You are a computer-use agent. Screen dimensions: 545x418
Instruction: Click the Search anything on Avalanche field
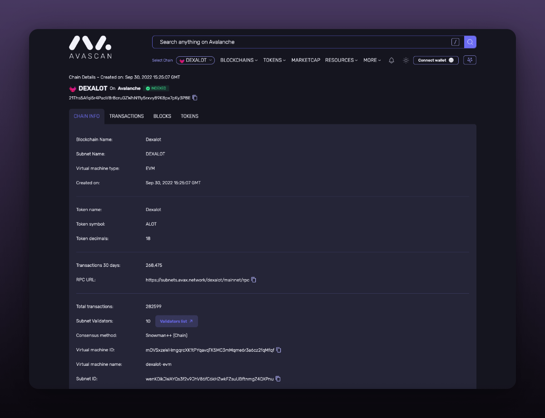pos(300,42)
